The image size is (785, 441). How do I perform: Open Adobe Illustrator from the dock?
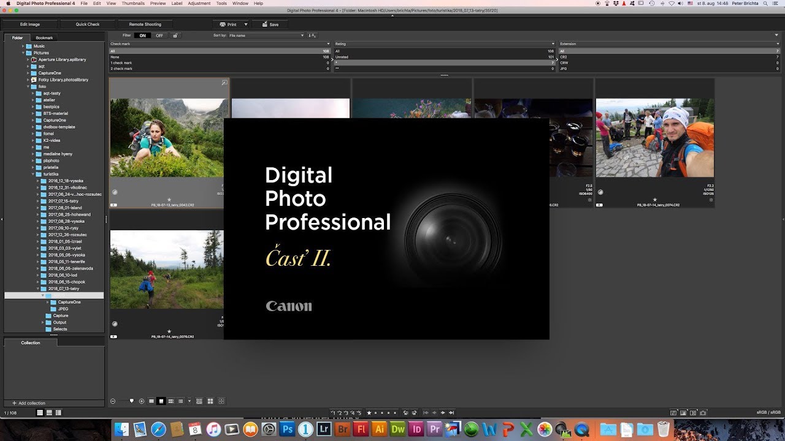380,429
